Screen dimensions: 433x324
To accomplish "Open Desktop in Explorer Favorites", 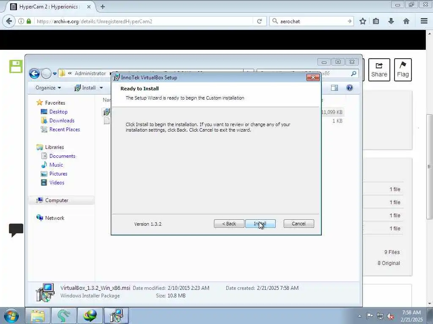I will click(x=58, y=111).
